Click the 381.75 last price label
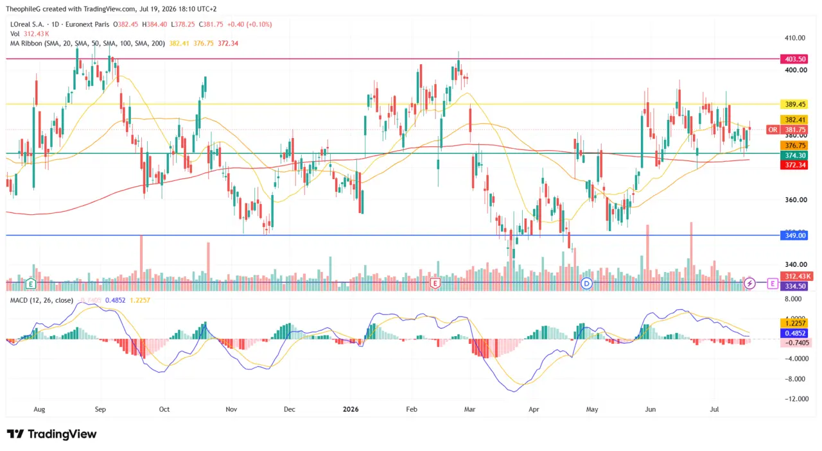This screenshot has width=822, height=451. (x=796, y=129)
